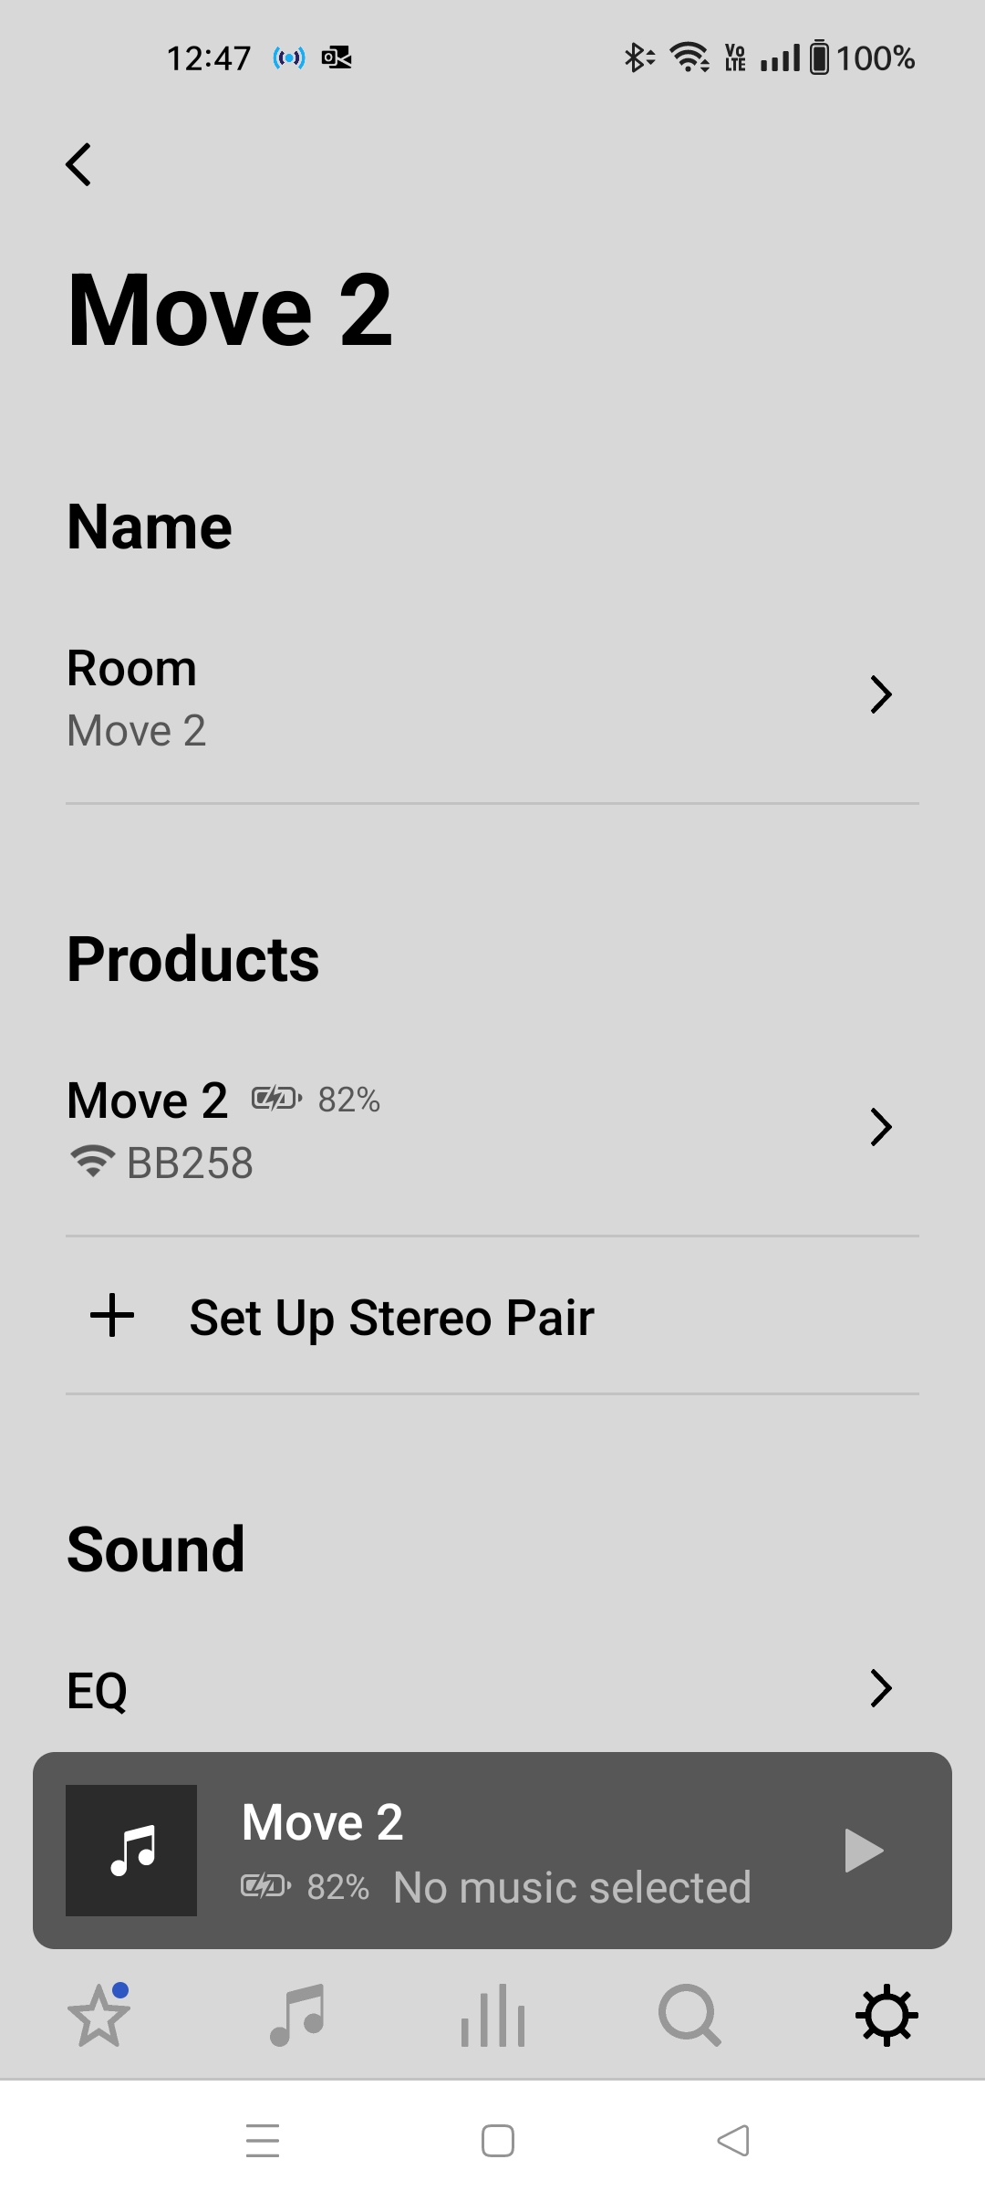Expand the Room name chevron
The height and width of the screenshot is (2201, 985).
coord(880,695)
